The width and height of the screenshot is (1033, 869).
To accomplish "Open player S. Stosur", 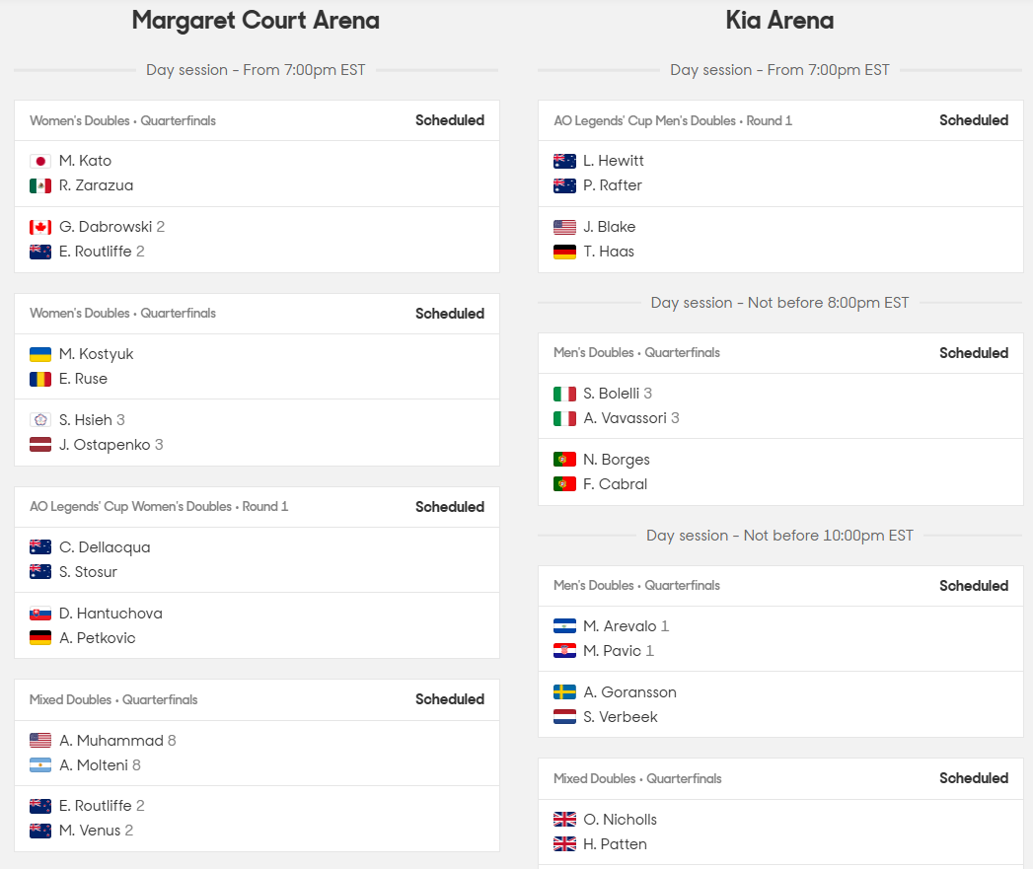I will tap(88, 572).
